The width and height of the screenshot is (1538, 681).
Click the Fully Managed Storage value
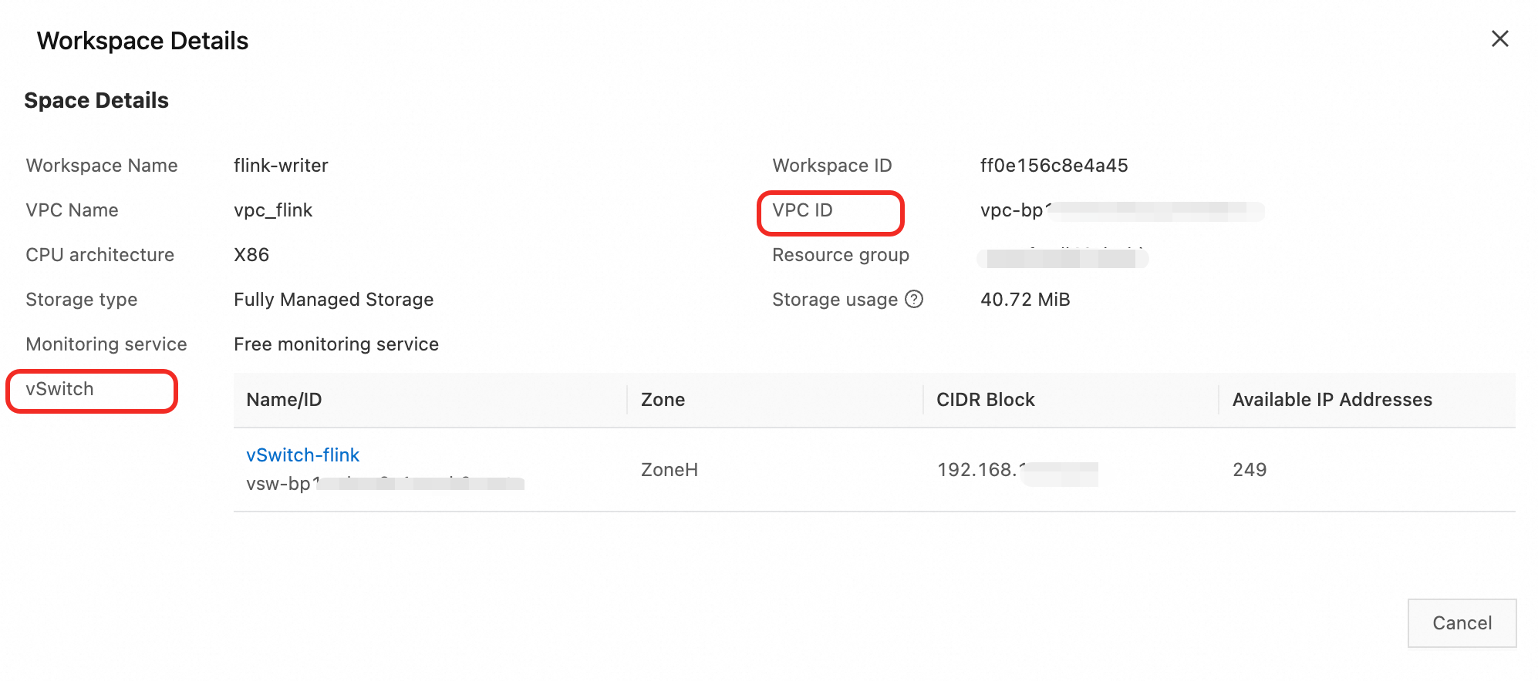[x=333, y=300]
